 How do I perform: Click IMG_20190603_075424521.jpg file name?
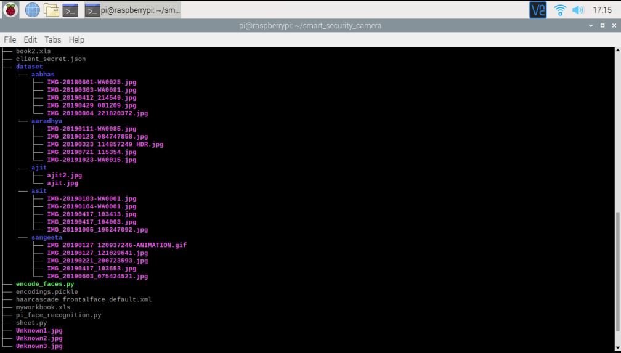pyautogui.click(x=97, y=277)
